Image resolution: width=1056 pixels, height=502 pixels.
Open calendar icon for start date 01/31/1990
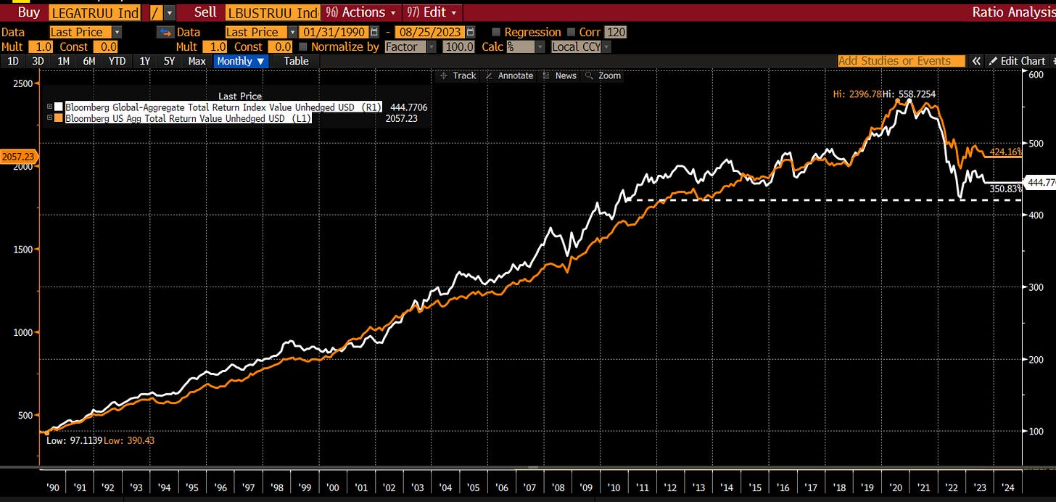coord(374,32)
